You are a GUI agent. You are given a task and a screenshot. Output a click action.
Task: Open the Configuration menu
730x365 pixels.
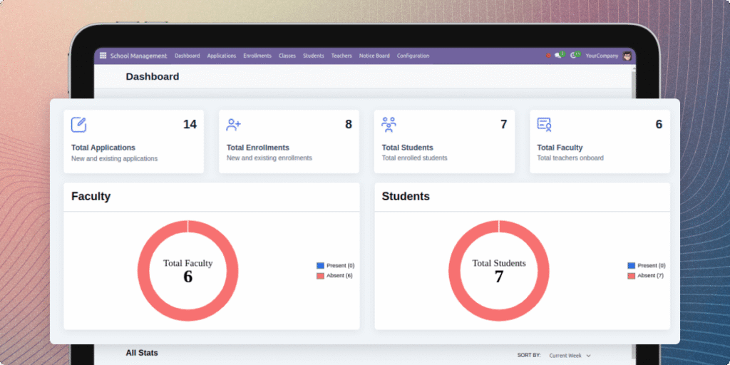413,56
